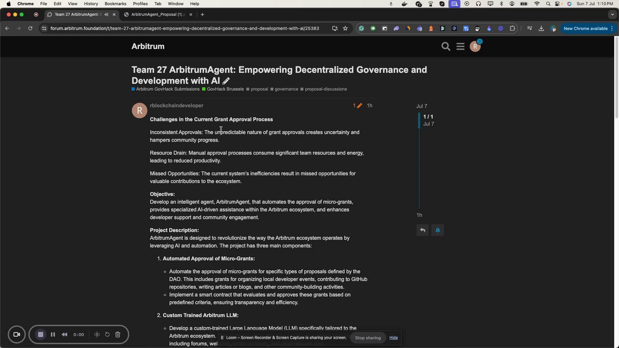Open Chrome media controls icon
619x348 pixels.
pyautogui.click(x=530, y=29)
